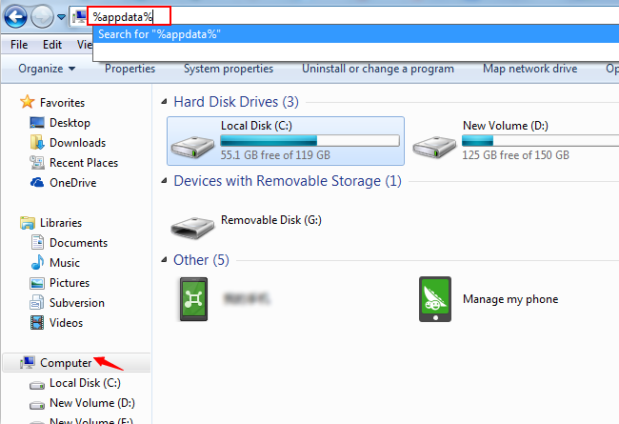Click the Downloads folder icon
The image size is (619, 424).
point(37,142)
